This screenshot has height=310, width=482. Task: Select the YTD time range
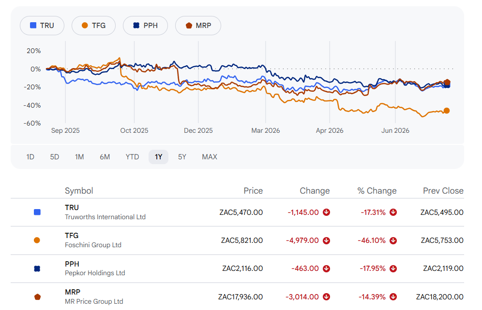(132, 157)
